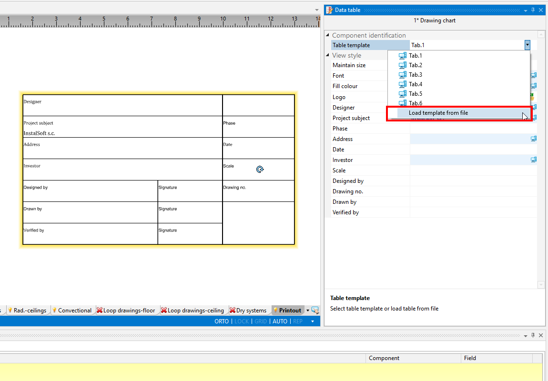Choose Load template from file
This screenshot has height=381, width=548.
point(438,113)
